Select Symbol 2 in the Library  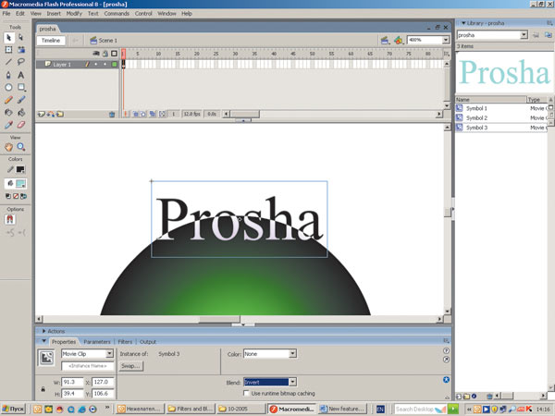click(x=477, y=118)
